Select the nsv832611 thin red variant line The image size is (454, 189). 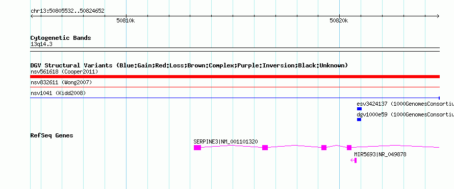click(235, 87)
